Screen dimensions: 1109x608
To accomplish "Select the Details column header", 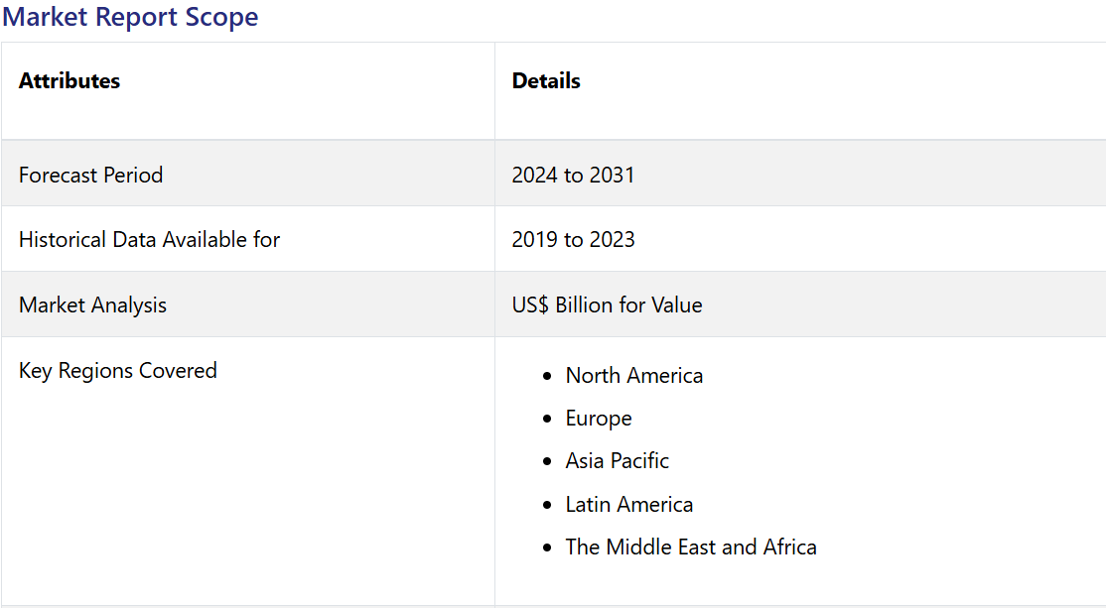I will 546,81.
